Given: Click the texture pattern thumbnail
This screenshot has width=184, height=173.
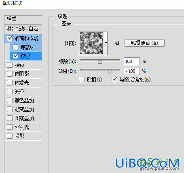Looking at the screenshot, I should 92,43.
